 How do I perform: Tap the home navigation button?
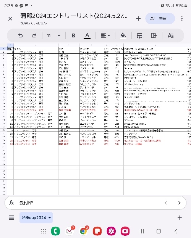click(x=159, y=231)
